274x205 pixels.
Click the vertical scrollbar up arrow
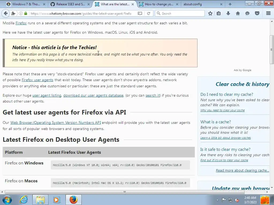coord(272,21)
